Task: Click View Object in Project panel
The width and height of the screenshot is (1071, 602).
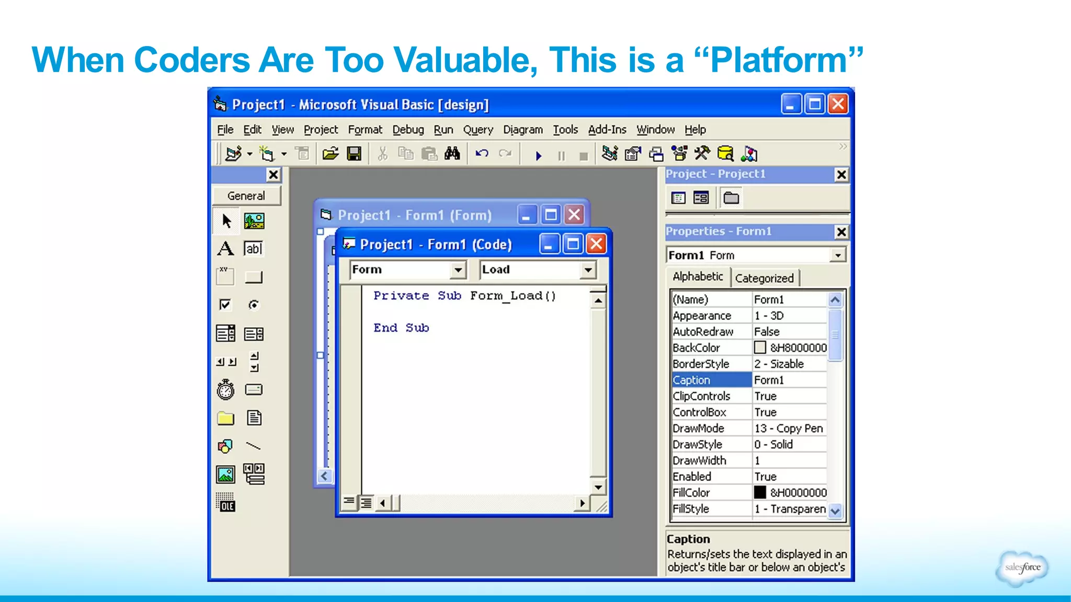Action: coord(701,198)
